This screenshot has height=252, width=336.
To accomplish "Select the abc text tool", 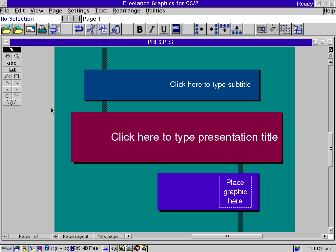I will point(12,63).
